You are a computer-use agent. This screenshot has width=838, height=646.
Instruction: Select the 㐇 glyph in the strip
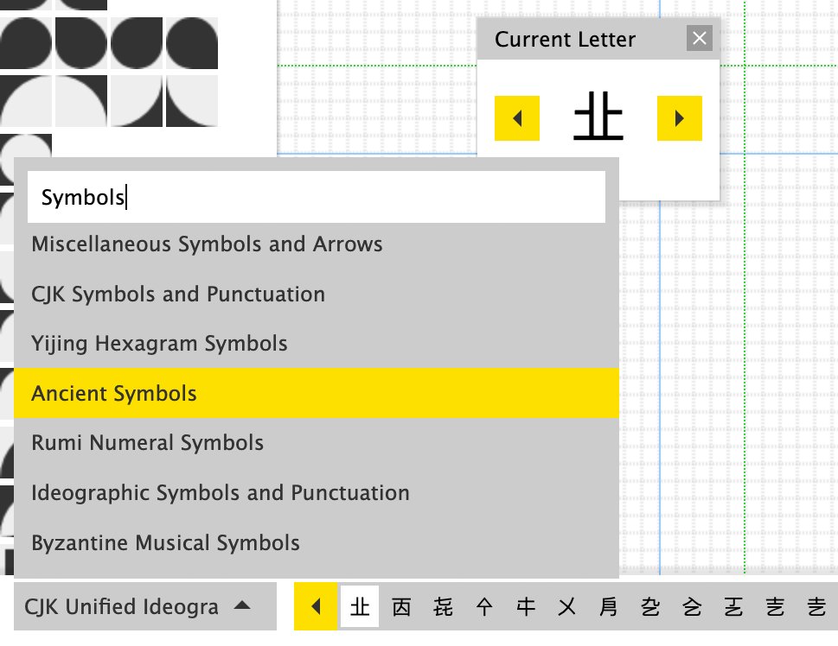(x=650, y=606)
